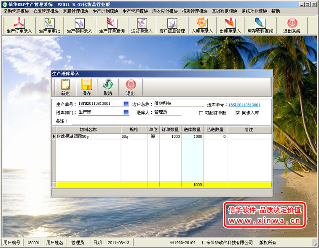Click 已送数量 column header
Screen dimensions: 319x248
[x=215, y=130]
